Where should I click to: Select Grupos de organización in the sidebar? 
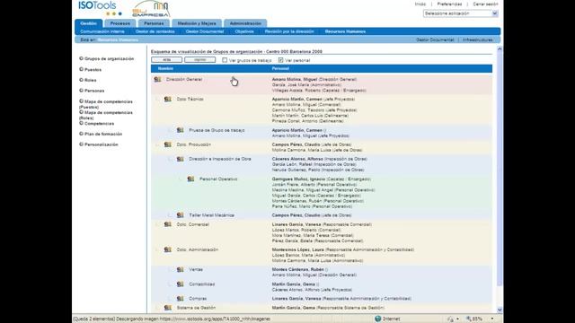pos(109,58)
